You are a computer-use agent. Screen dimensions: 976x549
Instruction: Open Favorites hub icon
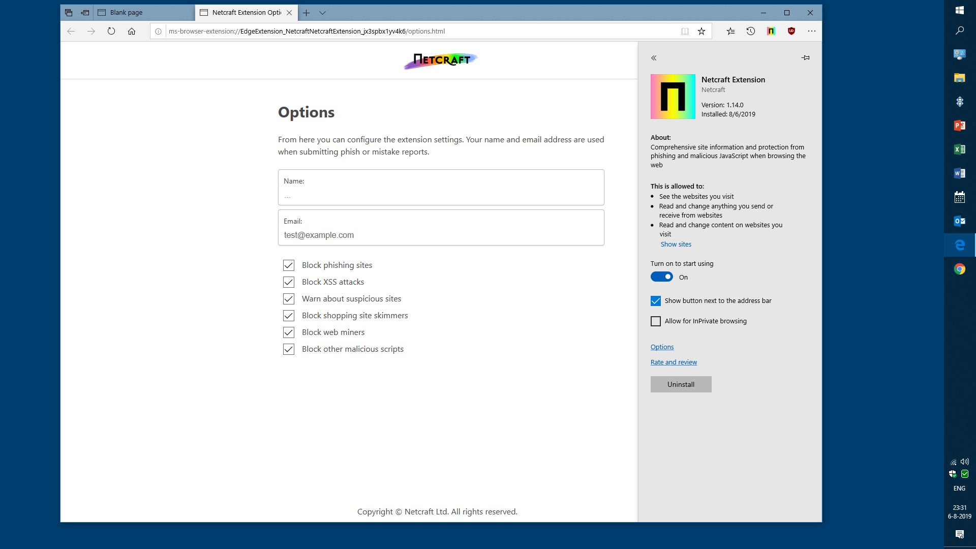pos(730,31)
